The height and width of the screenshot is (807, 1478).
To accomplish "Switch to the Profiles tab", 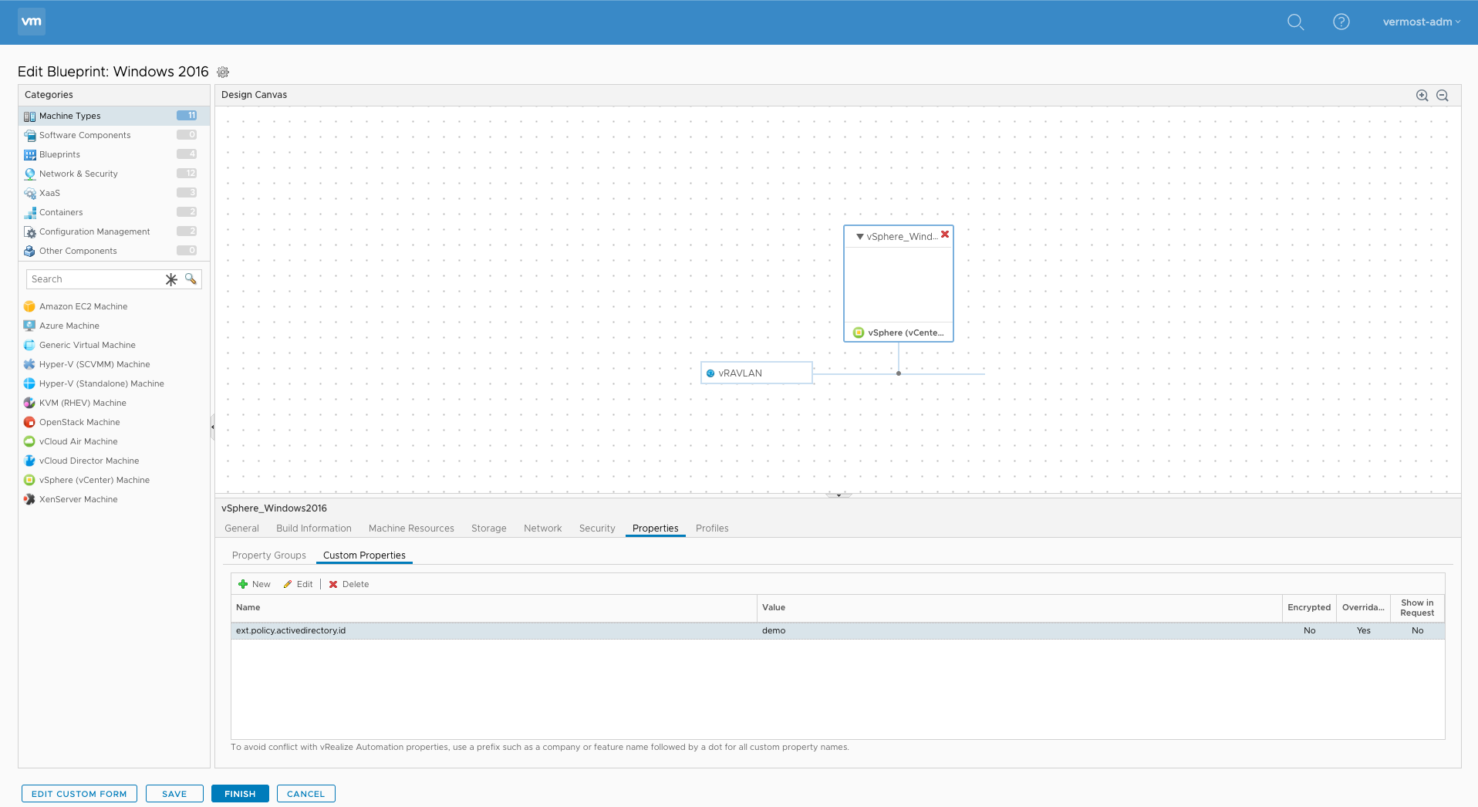I will pyautogui.click(x=712, y=528).
